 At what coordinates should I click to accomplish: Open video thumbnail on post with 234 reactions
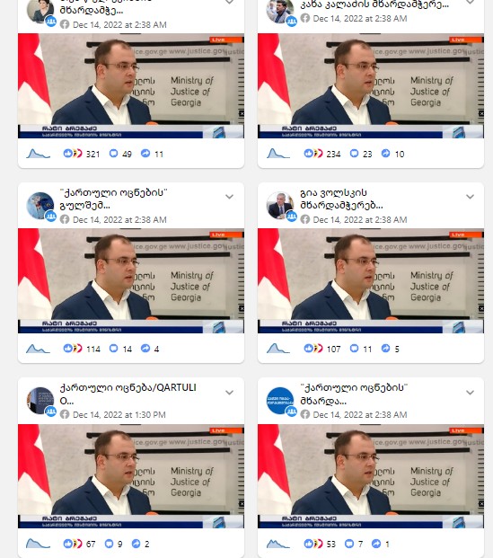[371, 85]
